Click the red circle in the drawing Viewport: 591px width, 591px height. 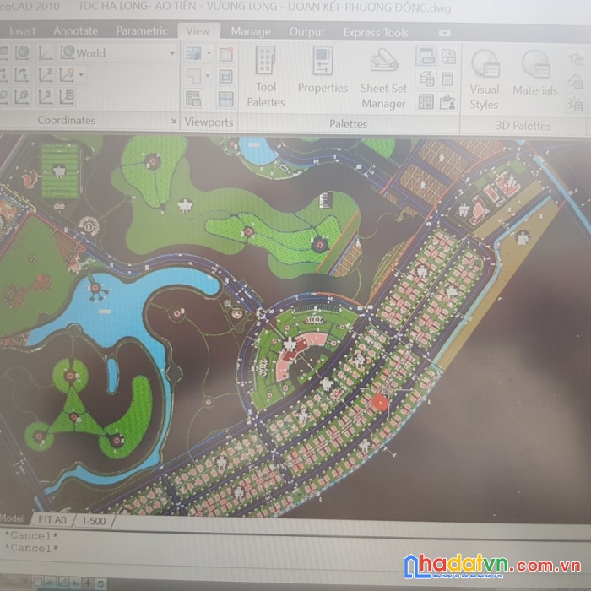coord(380,402)
